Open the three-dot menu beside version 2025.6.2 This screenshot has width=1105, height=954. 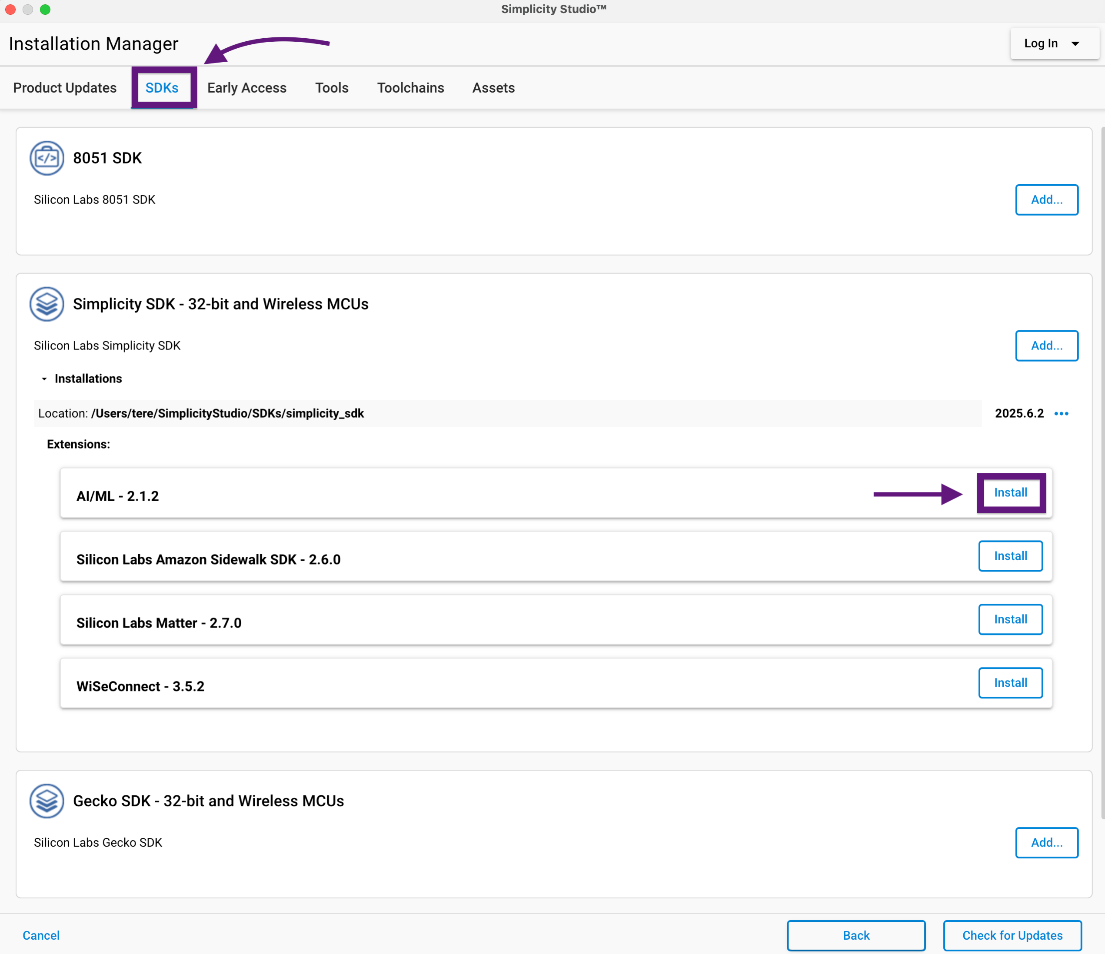pos(1061,414)
